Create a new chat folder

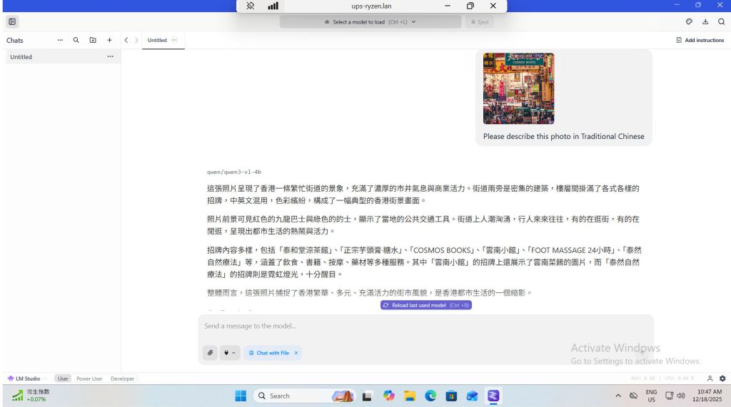93,41
